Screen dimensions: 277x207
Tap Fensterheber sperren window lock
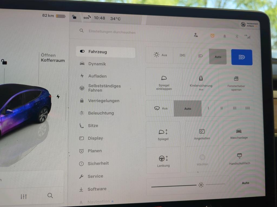(236, 84)
